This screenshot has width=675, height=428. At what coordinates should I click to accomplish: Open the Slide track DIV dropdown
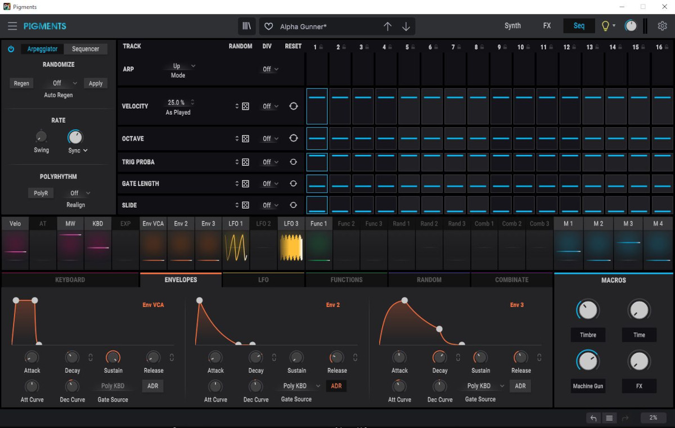pos(270,205)
